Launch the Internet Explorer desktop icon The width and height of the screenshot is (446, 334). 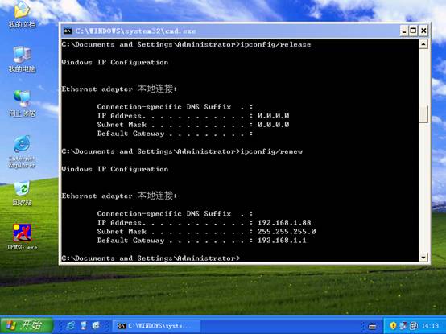[23, 152]
